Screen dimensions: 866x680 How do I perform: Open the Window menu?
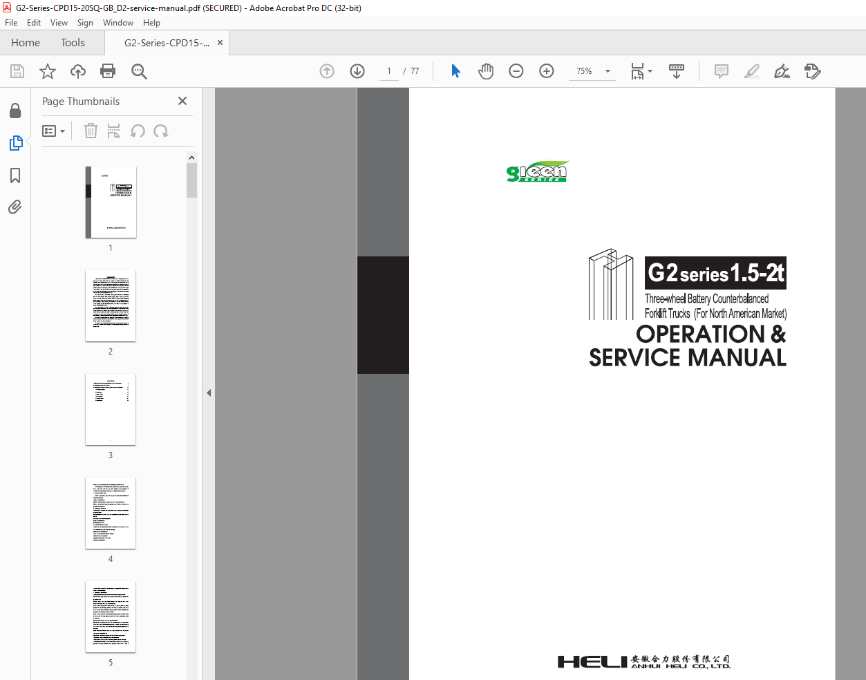(118, 23)
